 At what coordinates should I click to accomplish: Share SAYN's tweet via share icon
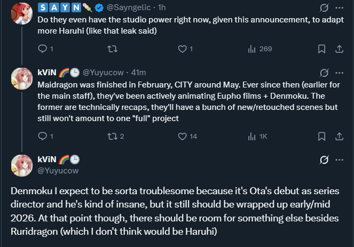pos(339,49)
